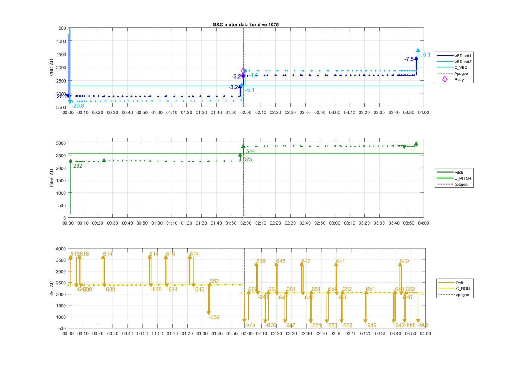The image size is (523, 369).
Task: Click the '-664' roll move label
Action: [316, 326]
